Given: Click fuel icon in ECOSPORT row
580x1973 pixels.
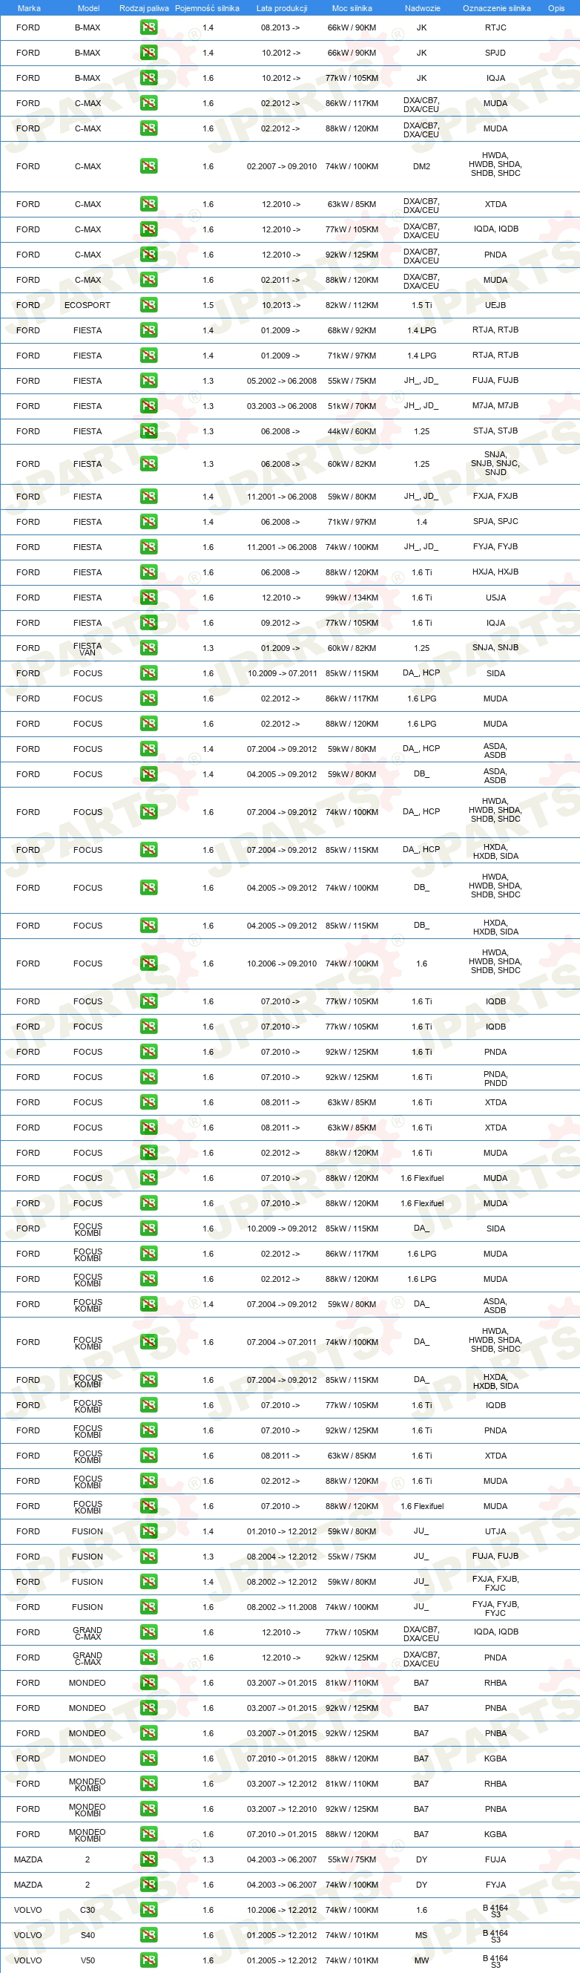Looking at the screenshot, I should tap(148, 305).
